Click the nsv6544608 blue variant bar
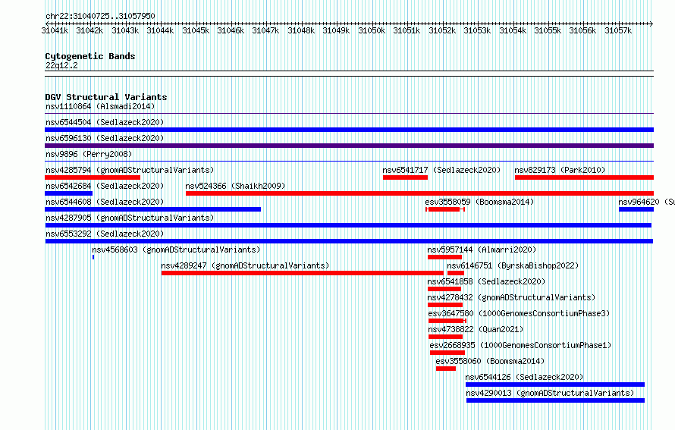The width and height of the screenshot is (675, 430). [x=152, y=209]
